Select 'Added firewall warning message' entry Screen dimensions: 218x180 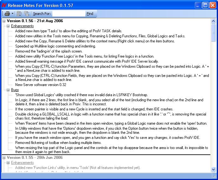[87, 61]
